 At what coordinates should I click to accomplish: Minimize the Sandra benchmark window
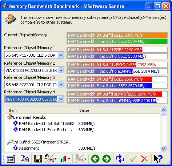[x=149, y=6]
